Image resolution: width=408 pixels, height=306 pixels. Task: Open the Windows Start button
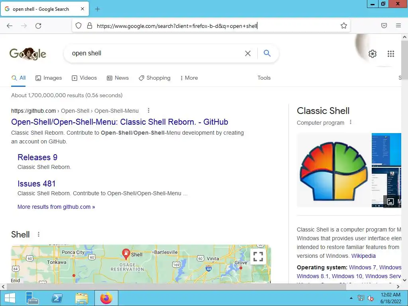tap(10, 298)
